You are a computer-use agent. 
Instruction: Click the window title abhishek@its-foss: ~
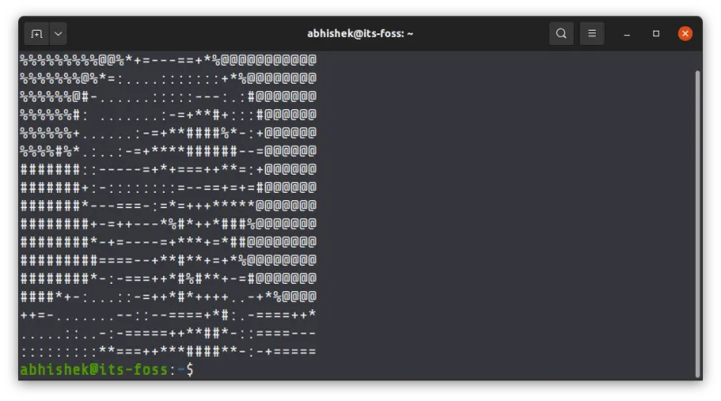pos(360,34)
